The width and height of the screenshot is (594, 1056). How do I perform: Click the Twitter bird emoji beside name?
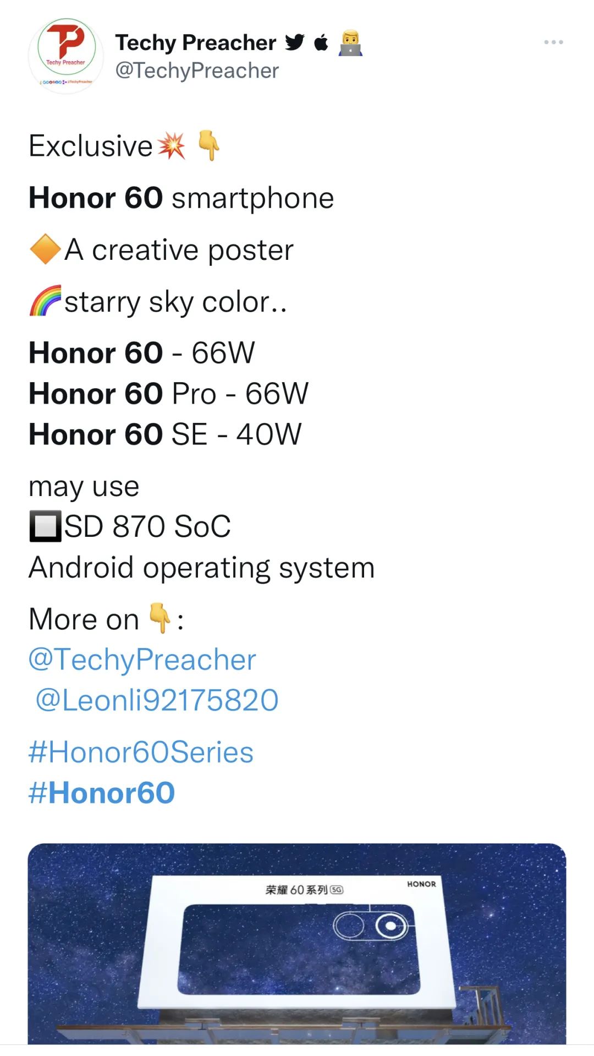click(295, 42)
